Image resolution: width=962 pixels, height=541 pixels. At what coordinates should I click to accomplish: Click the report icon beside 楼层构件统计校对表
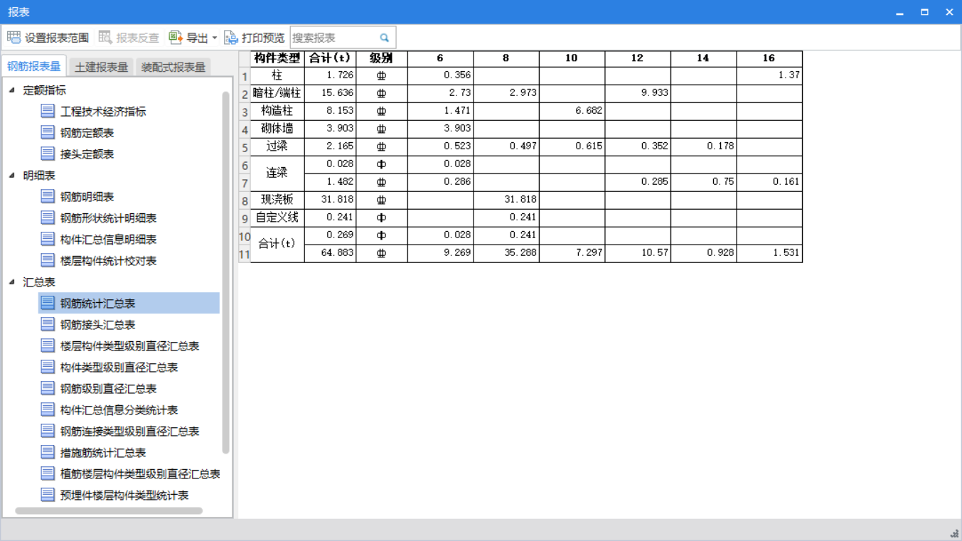48,260
